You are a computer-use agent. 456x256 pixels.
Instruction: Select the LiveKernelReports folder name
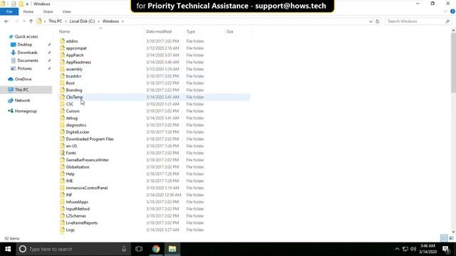pyautogui.click(x=82, y=223)
